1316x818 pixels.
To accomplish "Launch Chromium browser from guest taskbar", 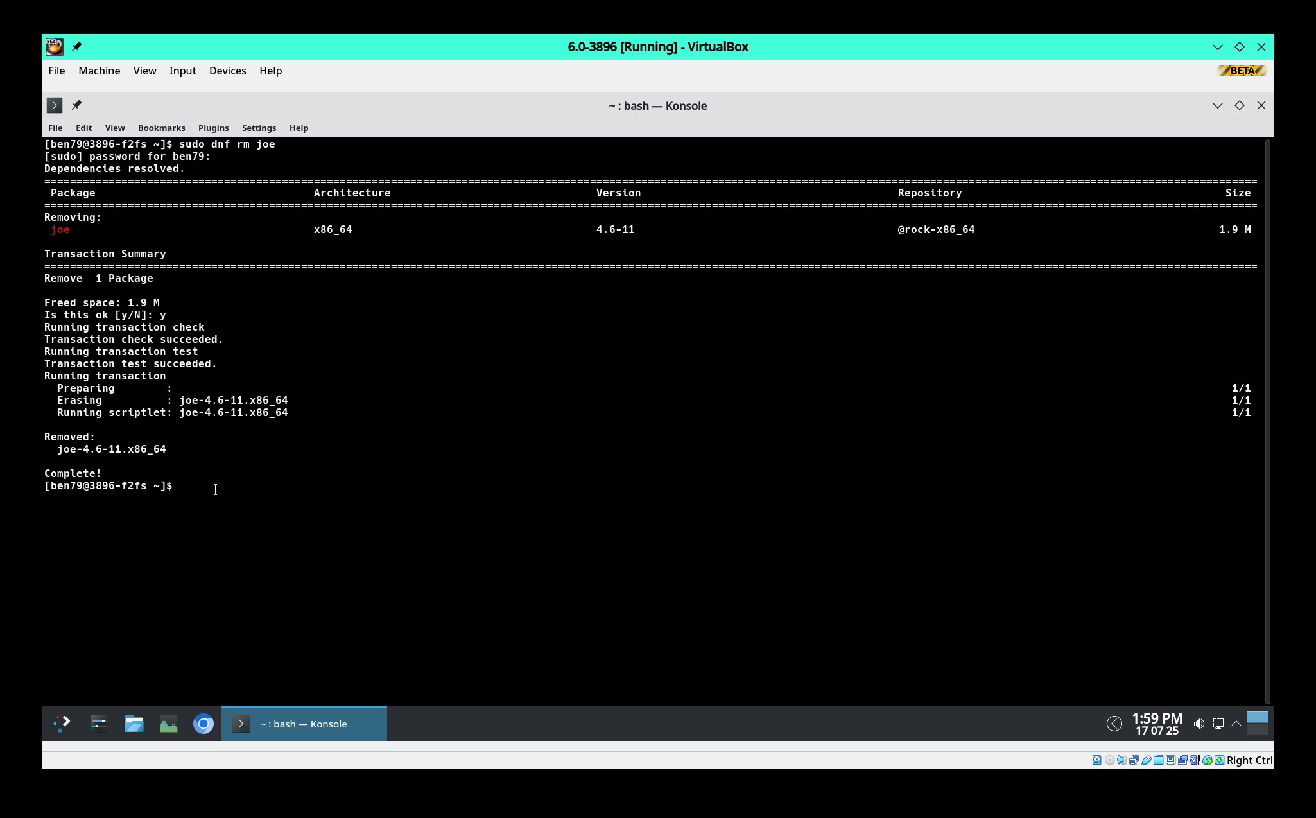I will click(203, 724).
